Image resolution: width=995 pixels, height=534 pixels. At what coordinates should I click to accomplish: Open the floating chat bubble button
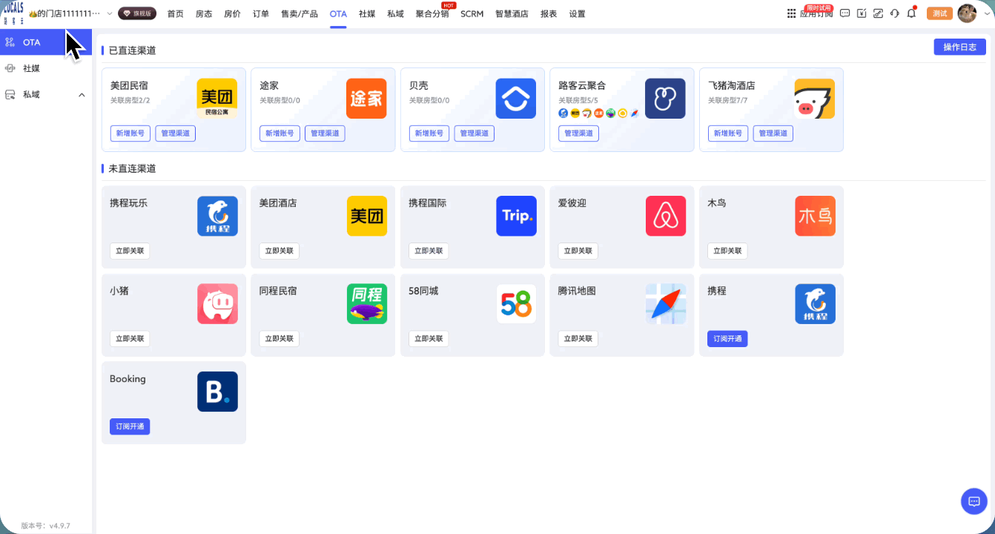[973, 501]
